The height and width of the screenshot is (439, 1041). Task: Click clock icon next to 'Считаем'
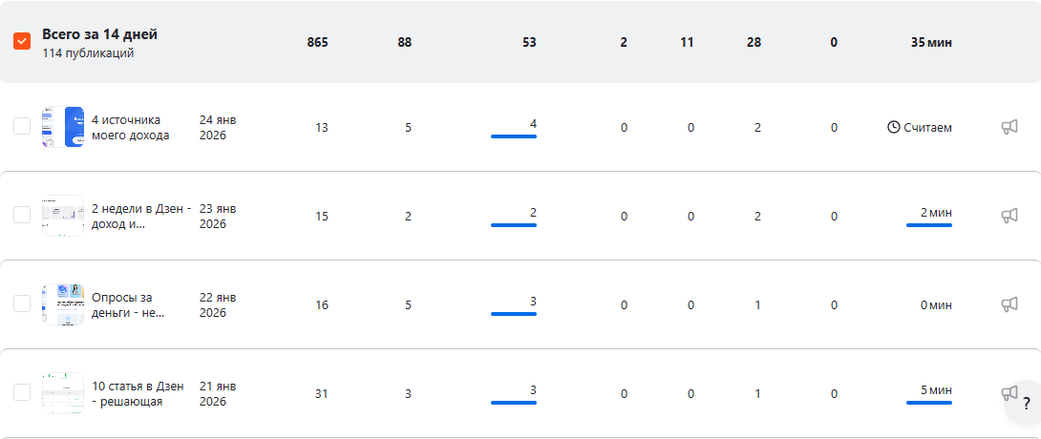(x=894, y=127)
